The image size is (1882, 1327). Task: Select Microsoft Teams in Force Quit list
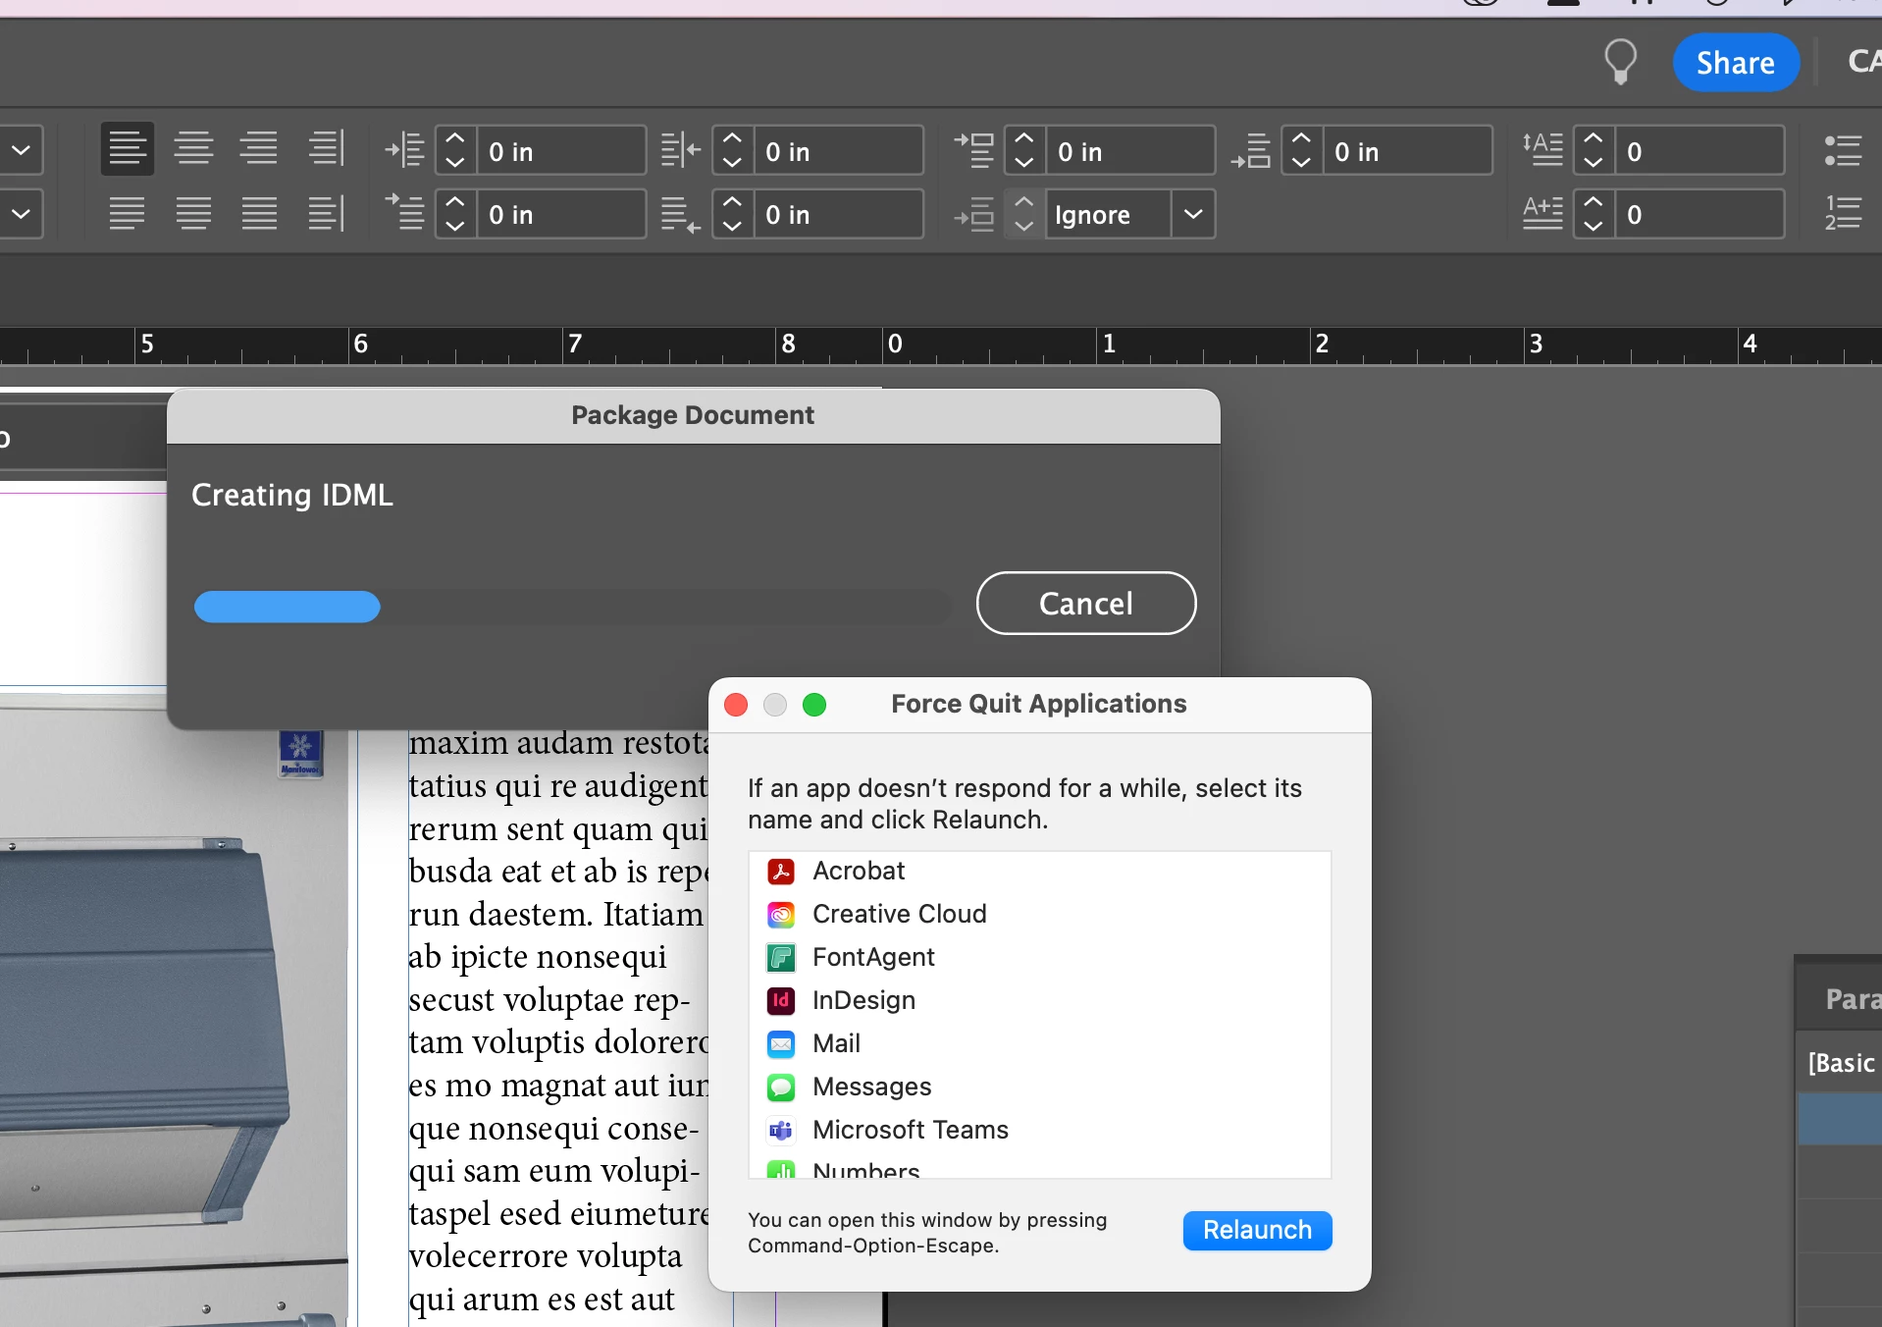[1039, 1130]
